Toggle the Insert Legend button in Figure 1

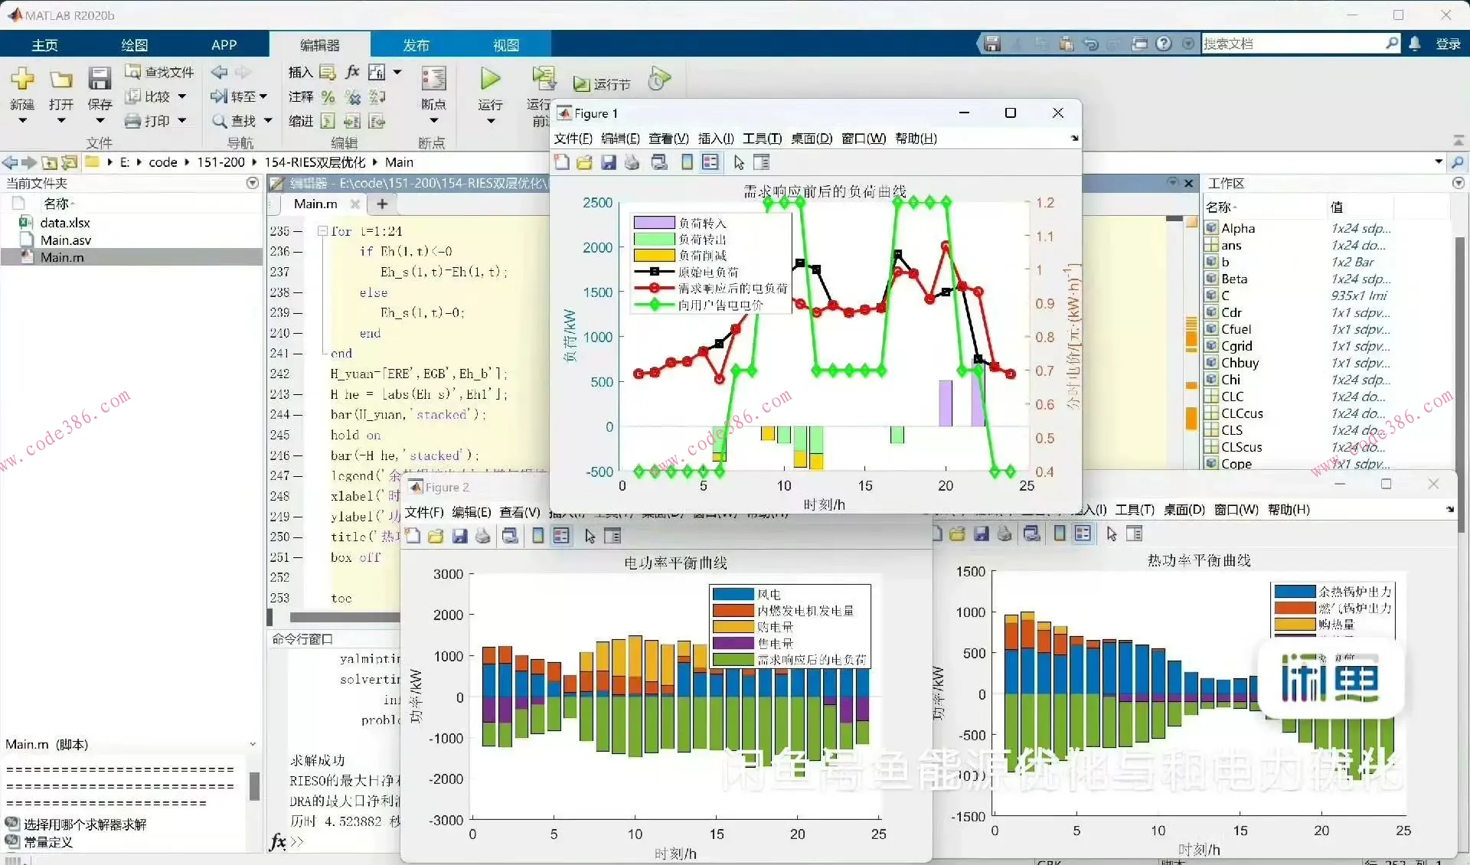pos(710,162)
